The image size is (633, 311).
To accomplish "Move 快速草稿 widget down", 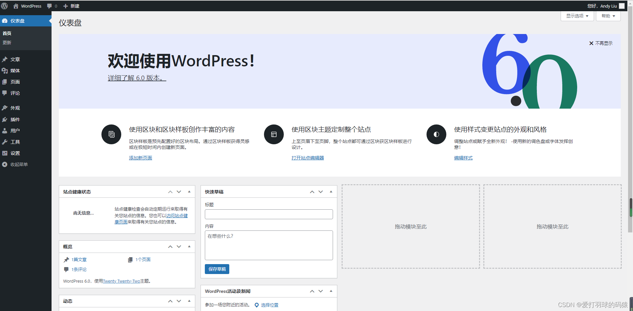I will point(320,192).
